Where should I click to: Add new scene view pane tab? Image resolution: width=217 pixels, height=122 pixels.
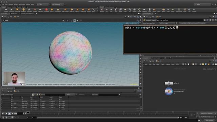(x=36, y=14)
